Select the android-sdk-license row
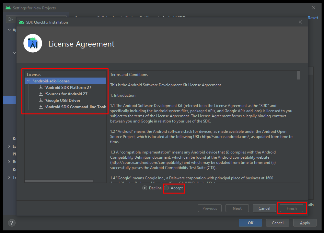The width and height of the screenshot is (324, 233). tap(65, 81)
